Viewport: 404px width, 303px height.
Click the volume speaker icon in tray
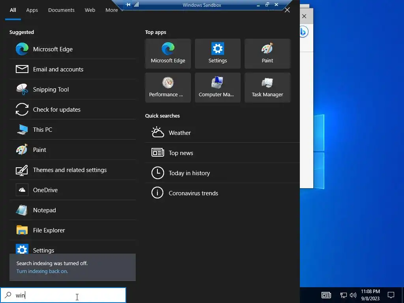coord(353,295)
